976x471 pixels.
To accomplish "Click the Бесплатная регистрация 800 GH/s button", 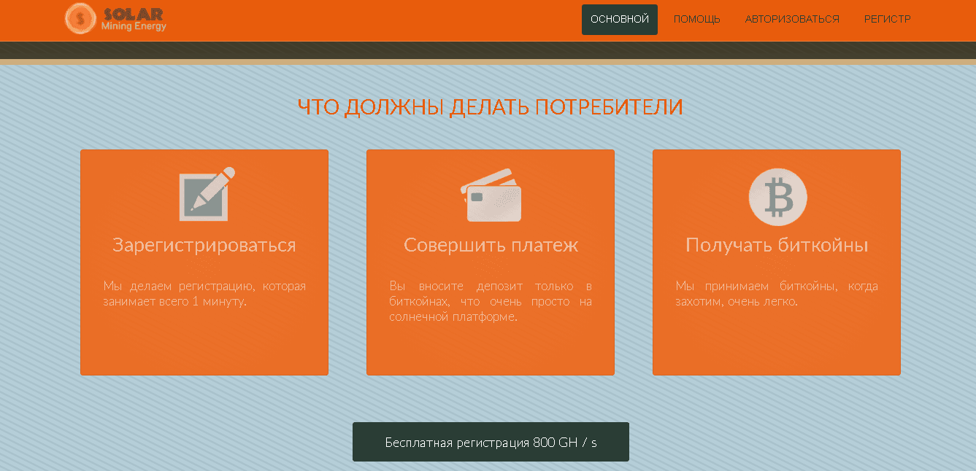I will pos(490,442).
